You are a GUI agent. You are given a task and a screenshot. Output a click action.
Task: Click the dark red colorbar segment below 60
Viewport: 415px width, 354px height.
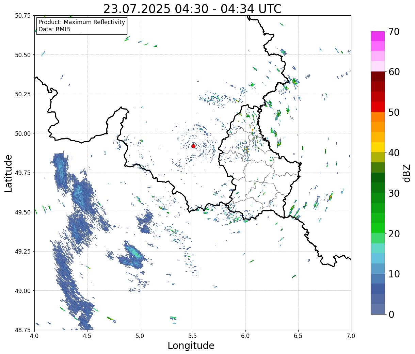[378, 77]
